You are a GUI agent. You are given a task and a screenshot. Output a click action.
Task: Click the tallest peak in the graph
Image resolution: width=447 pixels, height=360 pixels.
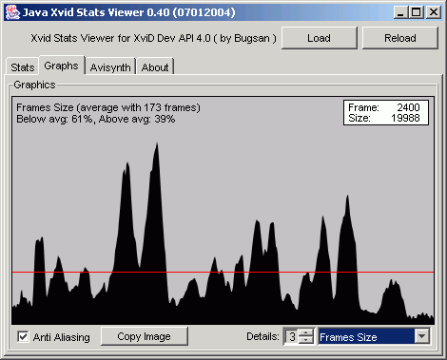157,145
